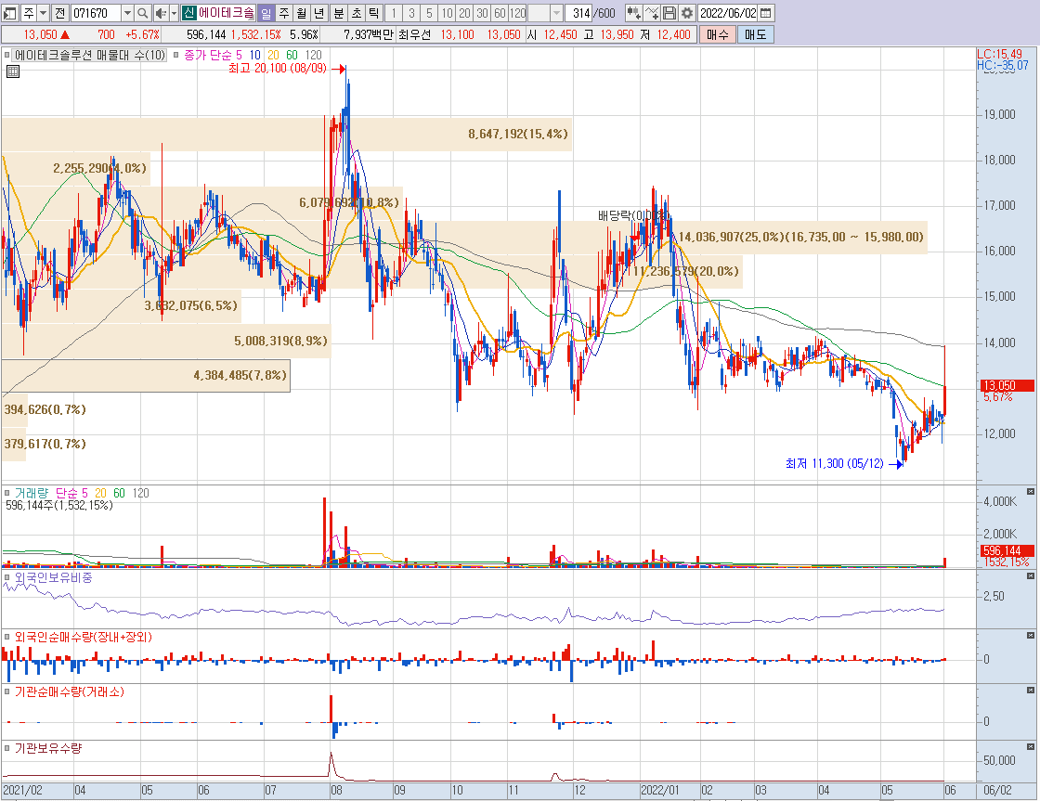The height and width of the screenshot is (801, 1040).
Task: Toggle the 기관보유수량 indicator marker
Action: coord(7,748)
